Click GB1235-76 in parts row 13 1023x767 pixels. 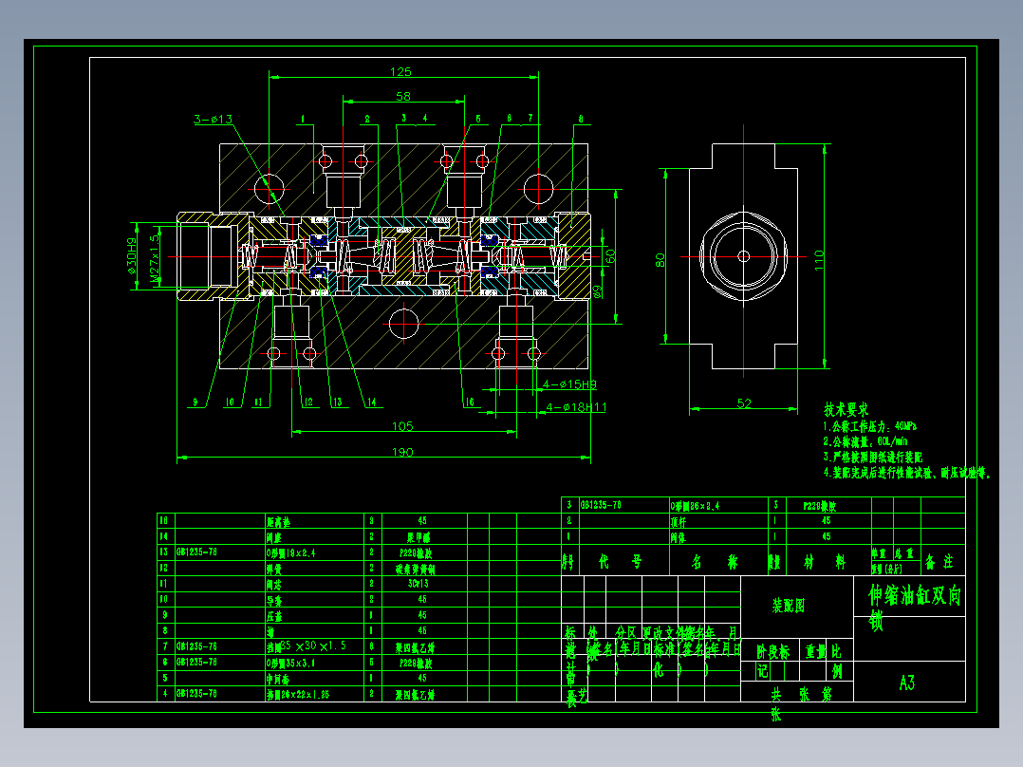tap(196, 552)
